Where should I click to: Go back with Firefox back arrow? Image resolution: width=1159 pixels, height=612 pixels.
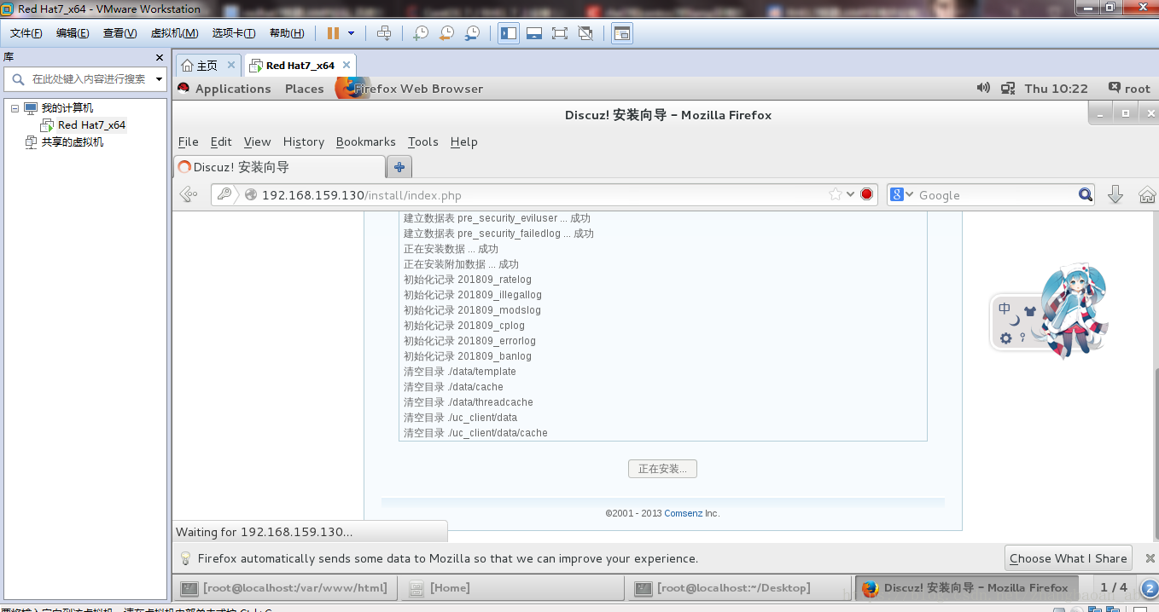(189, 195)
